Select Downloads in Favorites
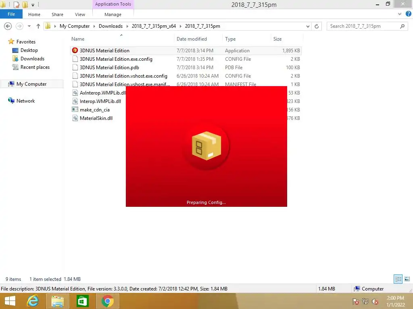 (x=32, y=59)
